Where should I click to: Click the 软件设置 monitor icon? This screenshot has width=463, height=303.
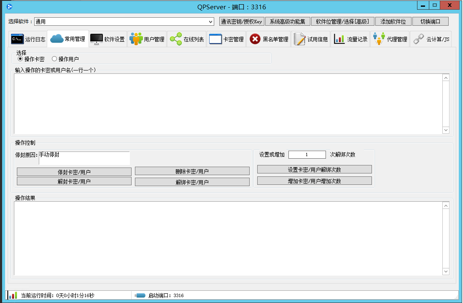97,39
